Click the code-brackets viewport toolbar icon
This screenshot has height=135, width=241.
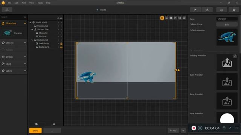pyautogui.click(x=180, y=18)
